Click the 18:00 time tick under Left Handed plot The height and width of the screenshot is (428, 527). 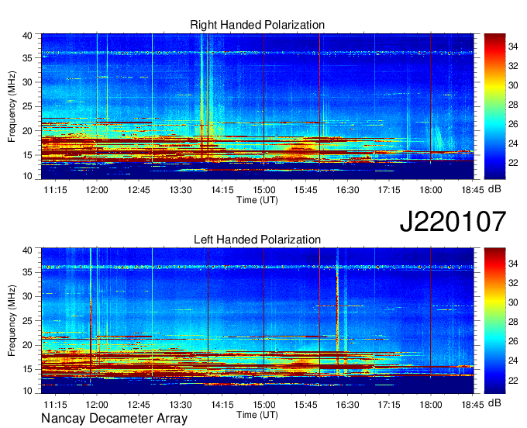coord(431,405)
